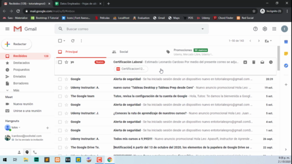Star The Google Drive Team notification email
292x164 pixels.
point(66,148)
